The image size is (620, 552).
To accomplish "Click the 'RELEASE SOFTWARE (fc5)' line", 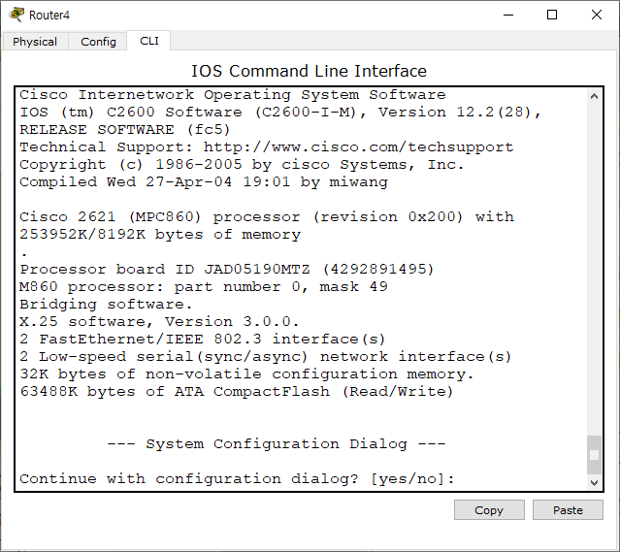I will click(x=124, y=130).
